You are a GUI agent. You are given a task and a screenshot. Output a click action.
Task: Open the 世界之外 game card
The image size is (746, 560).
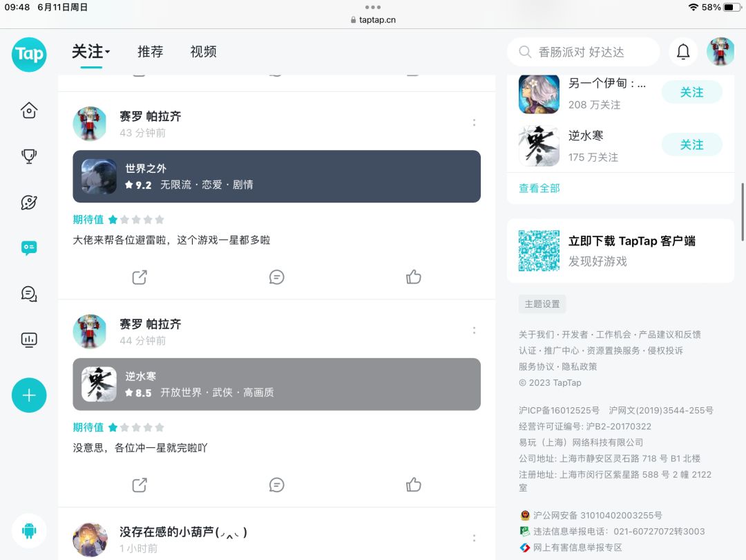[276, 176]
